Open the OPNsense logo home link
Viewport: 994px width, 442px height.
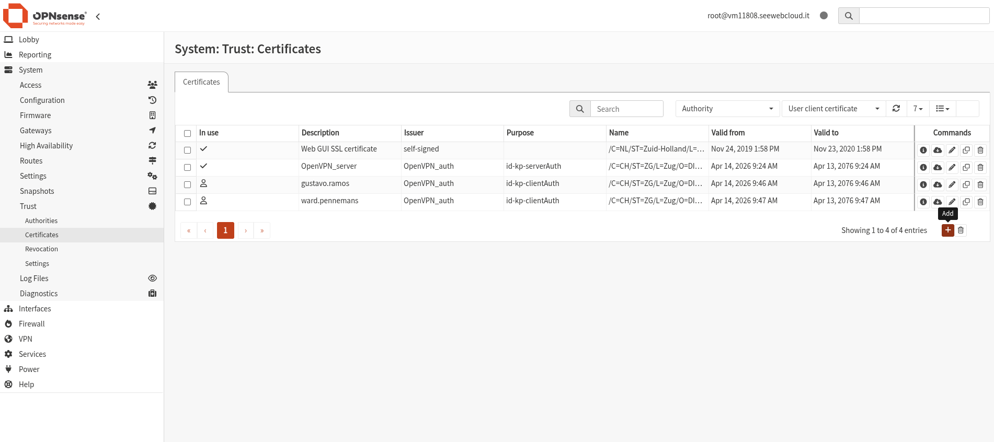[x=45, y=16]
